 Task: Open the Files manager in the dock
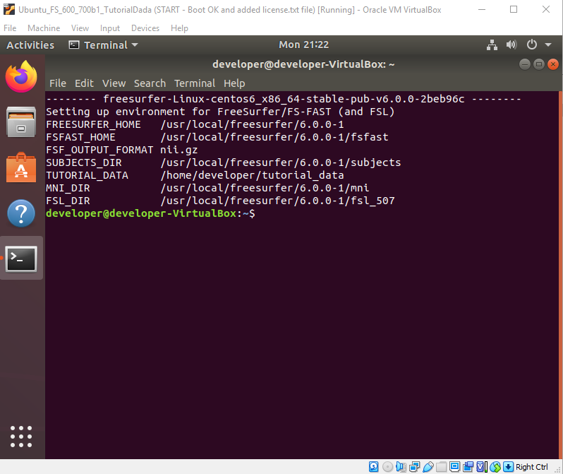pos(21,122)
